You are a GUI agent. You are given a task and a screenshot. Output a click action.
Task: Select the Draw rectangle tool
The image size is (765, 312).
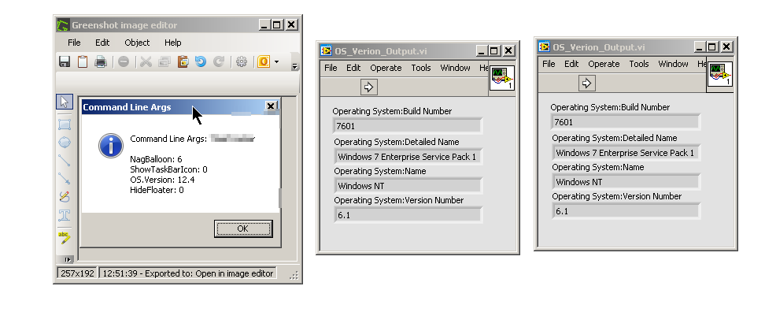[65, 124]
